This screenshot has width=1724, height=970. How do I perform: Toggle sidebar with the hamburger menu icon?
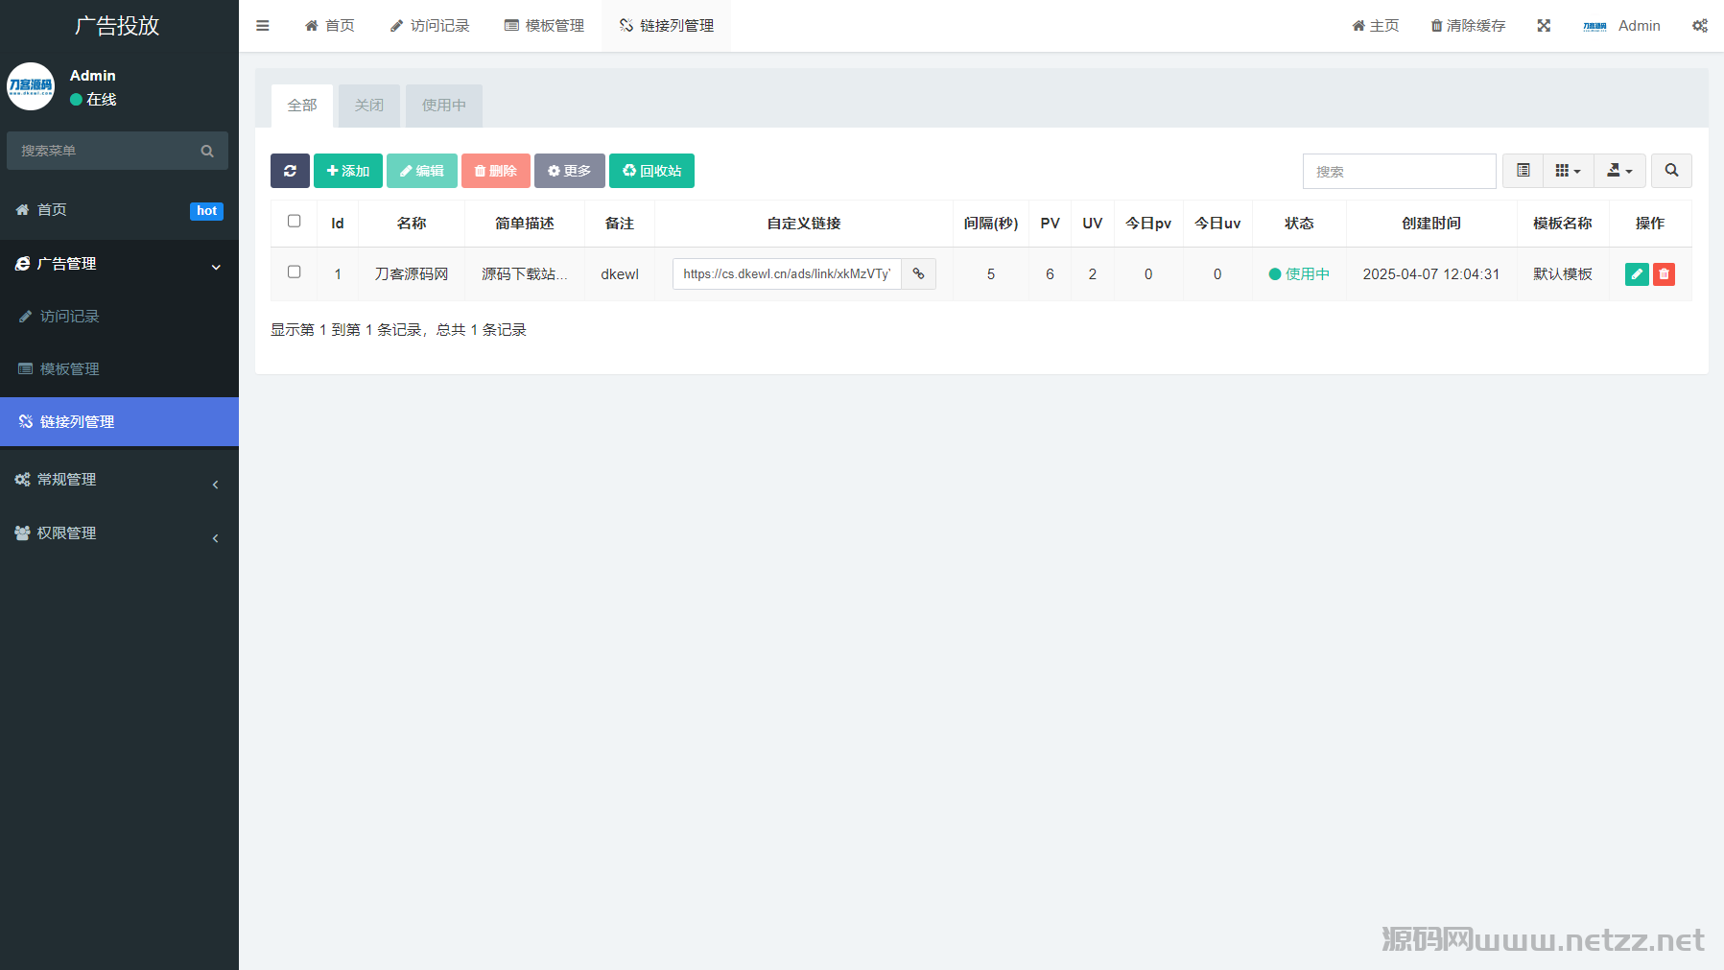[x=262, y=26]
